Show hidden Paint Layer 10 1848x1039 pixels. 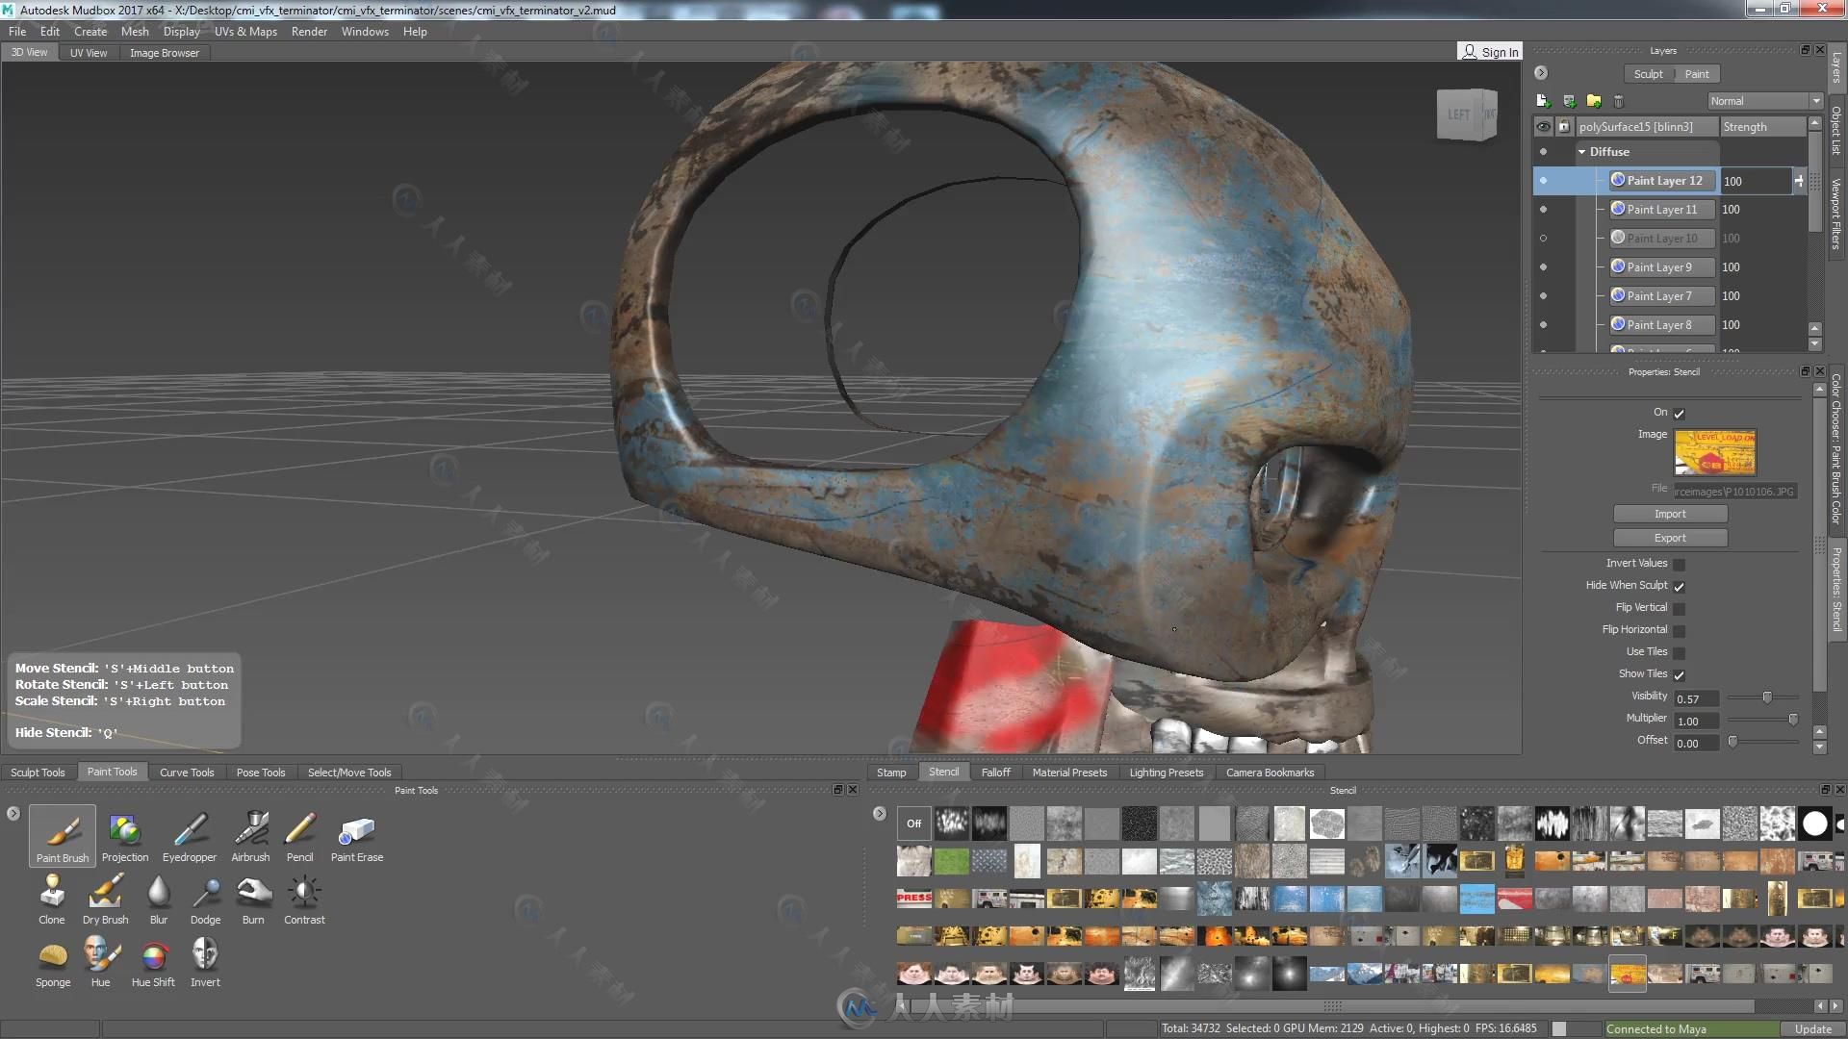tap(1544, 239)
